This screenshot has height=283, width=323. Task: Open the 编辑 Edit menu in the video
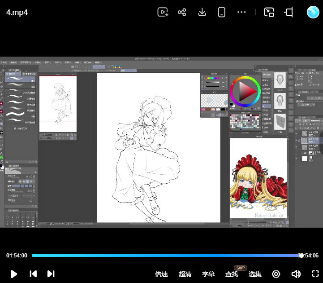click(x=13, y=62)
